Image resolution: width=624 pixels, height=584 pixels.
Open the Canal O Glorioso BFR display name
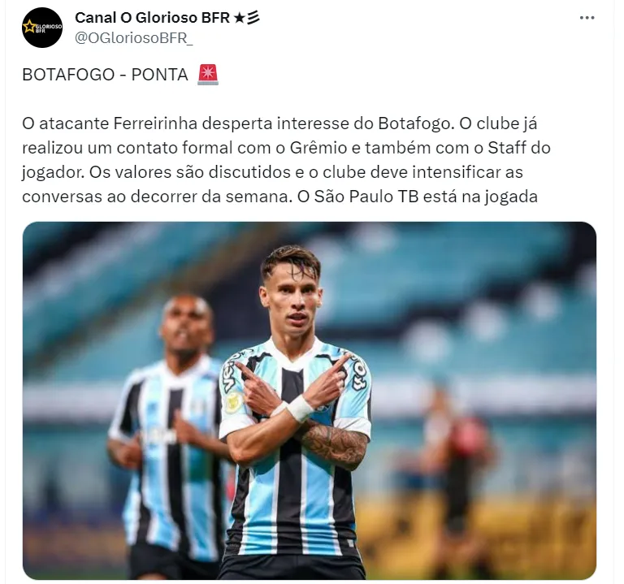pos(153,18)
